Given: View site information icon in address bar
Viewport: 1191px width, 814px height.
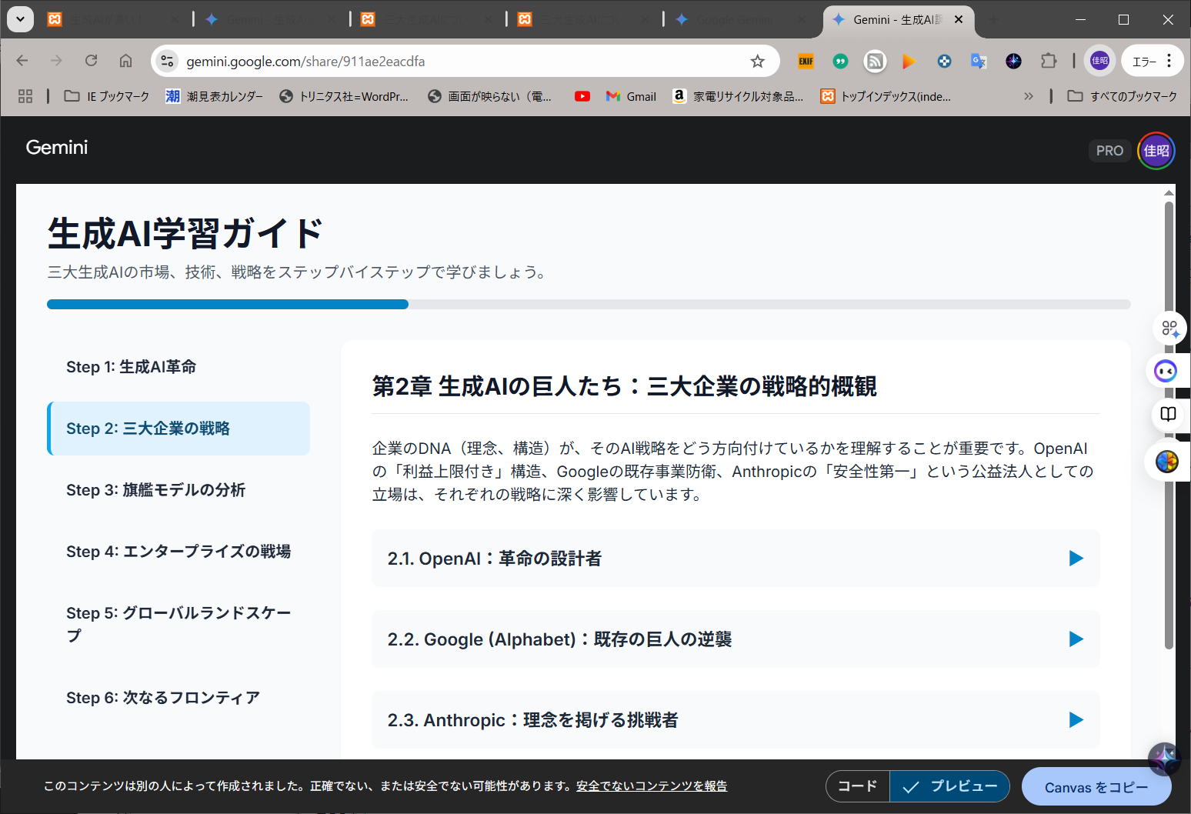Looking at the screenshot, I should tap(167, 61).
